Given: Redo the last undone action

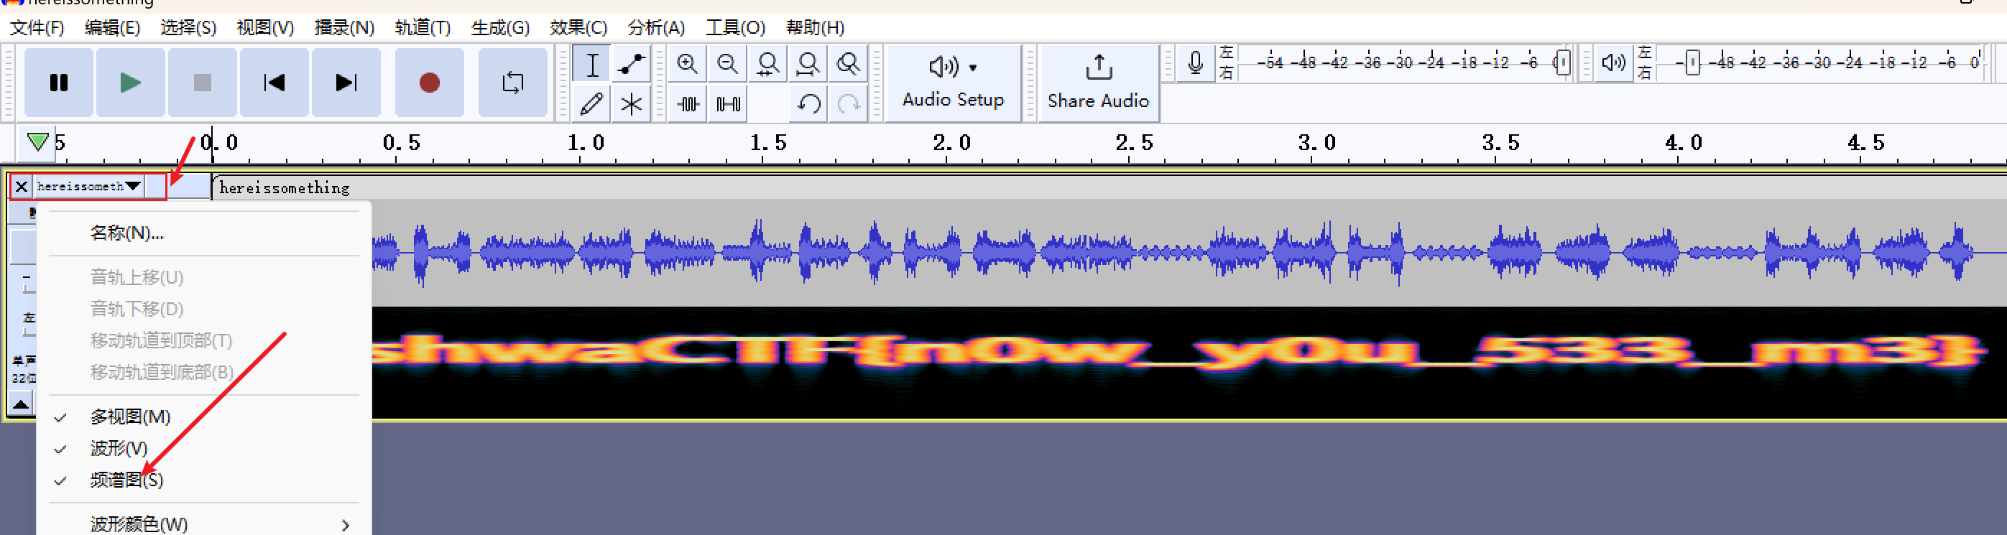Looking at the screenshot, I should (849, 103).
